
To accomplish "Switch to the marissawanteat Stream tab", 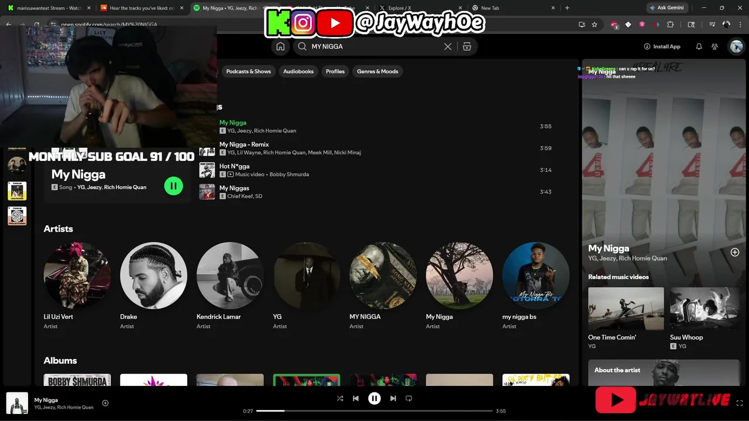I will [48, 8].
